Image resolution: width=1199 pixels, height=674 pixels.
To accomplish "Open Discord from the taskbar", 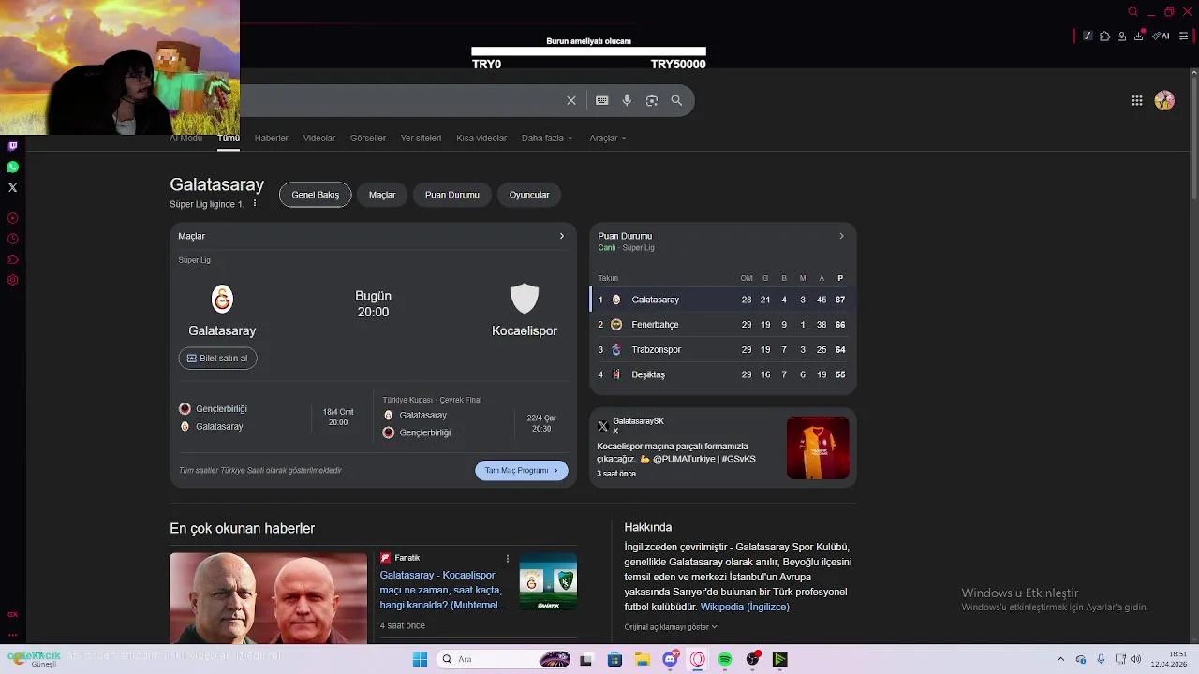I will (x=670, y=659).
